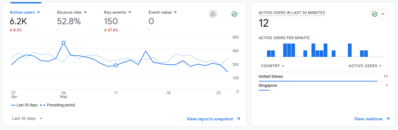Image resolution: width=398 pixels, height=130 pixels.
Task: Click the arrow next to View realtime
Action: 388,119
